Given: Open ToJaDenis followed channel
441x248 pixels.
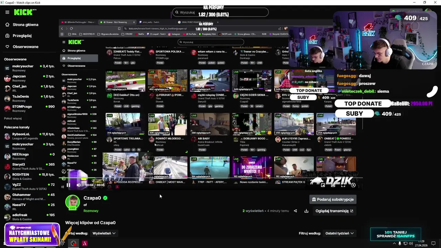Looking at the screenshot, I should [29, 98].
